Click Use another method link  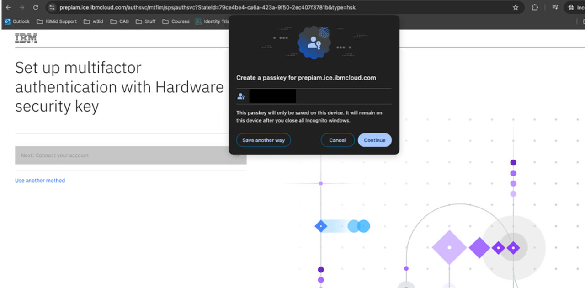[x=40, y=181]
